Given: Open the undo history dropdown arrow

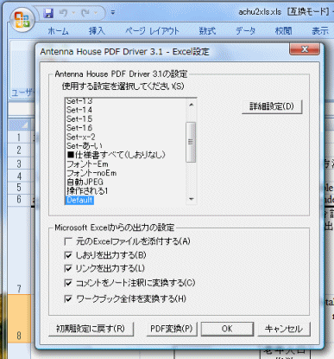Looking at the screenshot, I should (x=73, y=13).
